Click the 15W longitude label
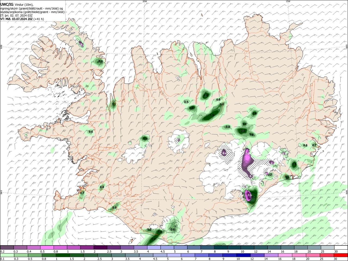Viewport: 348px width, 261px height. pos(288,1)
